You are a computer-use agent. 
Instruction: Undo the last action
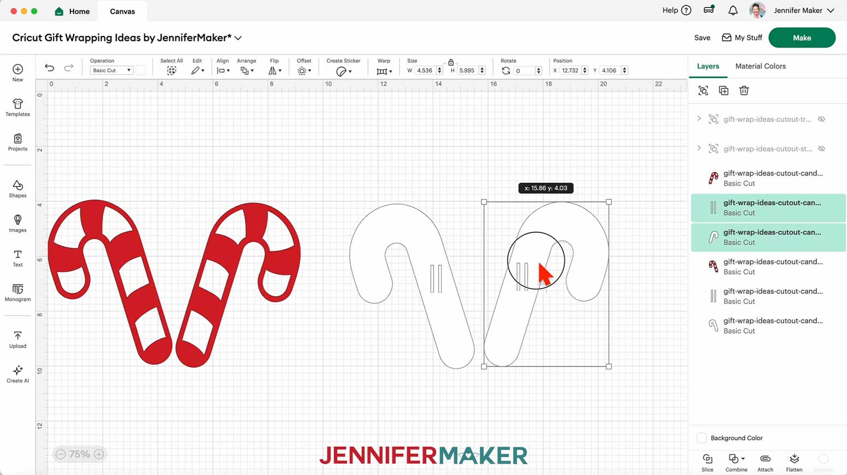tap(50, 68)
